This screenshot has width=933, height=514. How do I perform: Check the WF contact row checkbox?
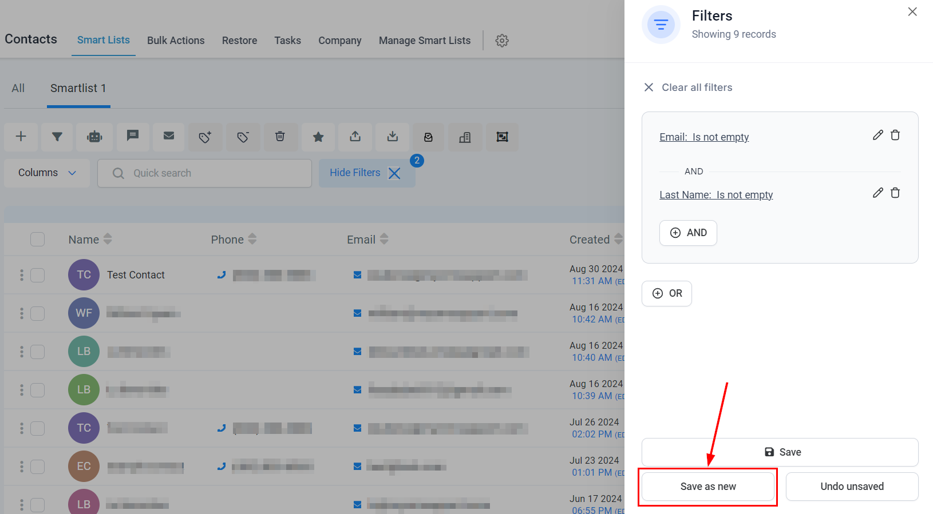tap(37, 313)
